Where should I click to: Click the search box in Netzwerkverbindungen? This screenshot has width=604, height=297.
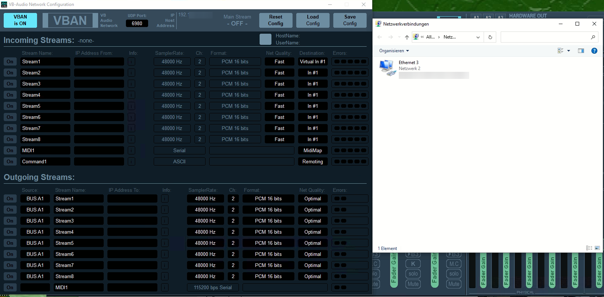[549, 37]
